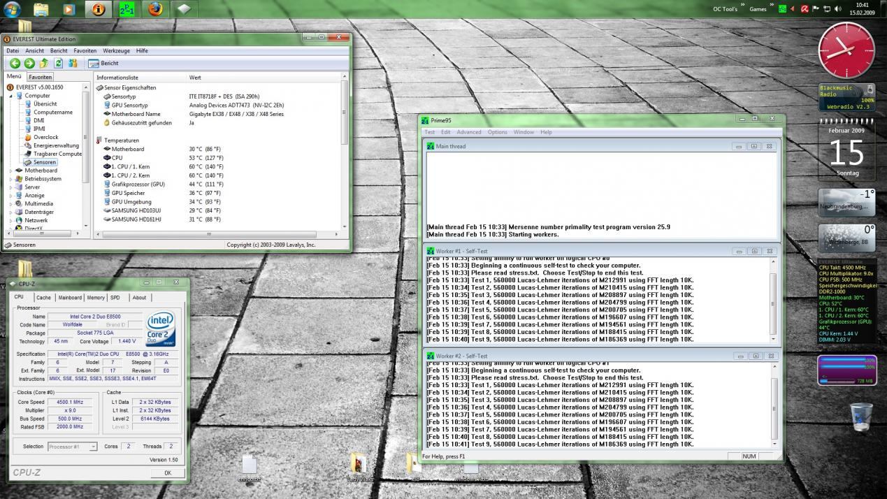Click the EVEREST up-one-level arrow icon
Image resolution: width=887 pixels, height=499 pixels.
pos(44,63)
